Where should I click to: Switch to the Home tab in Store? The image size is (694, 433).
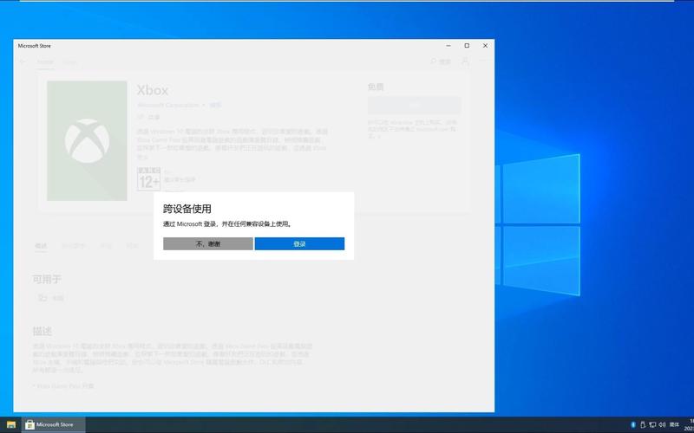(x=45, y=61)
